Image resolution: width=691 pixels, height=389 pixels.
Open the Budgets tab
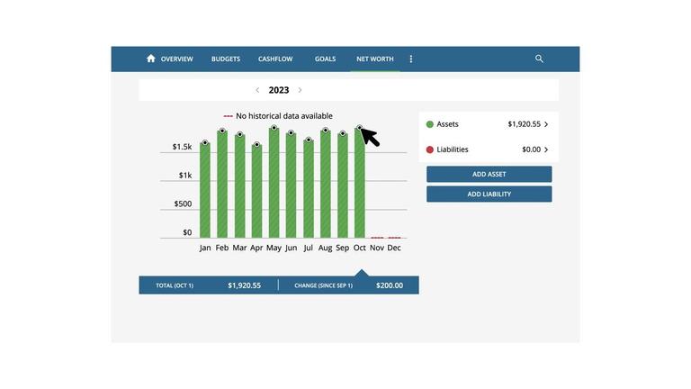coord(225,59)
